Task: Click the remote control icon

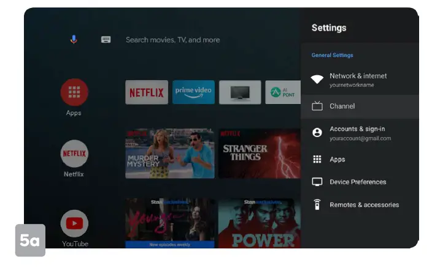Action: [x=317, y=204]
